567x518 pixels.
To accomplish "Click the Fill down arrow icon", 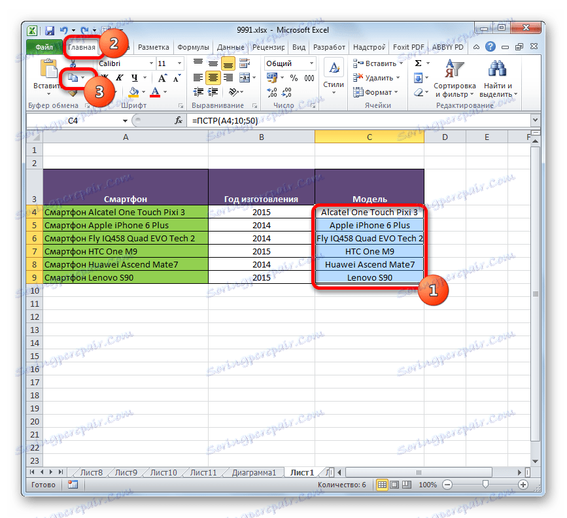I will click(419, 77).
